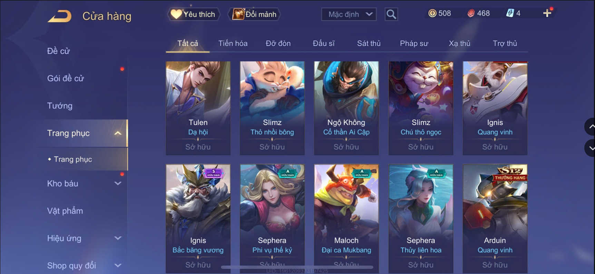The height and width of the screenshot is (274, 595).
Task: Open the Mặc định sort dropdown
Action: 349,14
